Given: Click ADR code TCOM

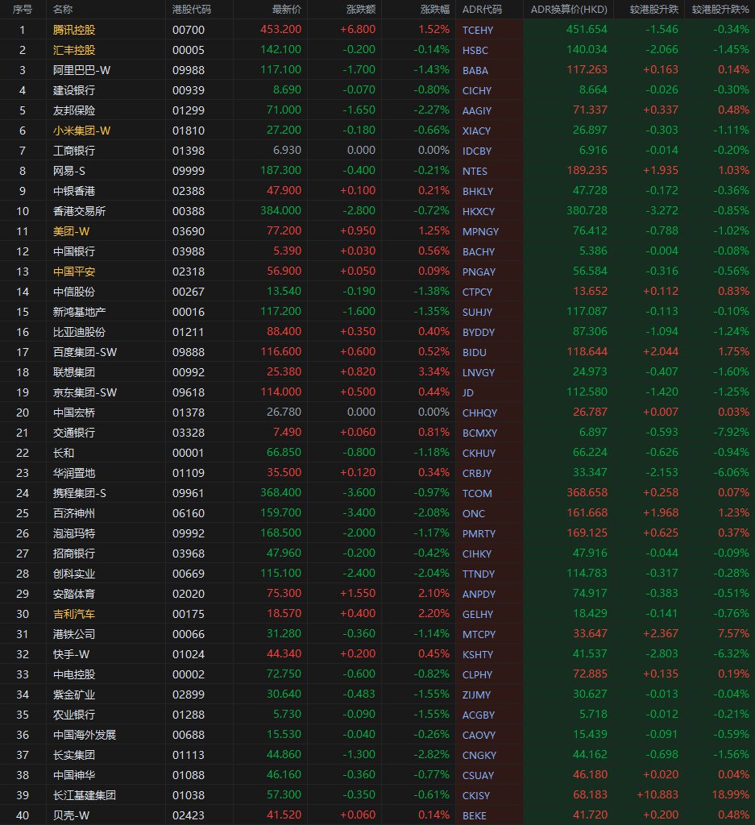Looking at the screenshot, I should pyautogui.click(x=477, y=493).
